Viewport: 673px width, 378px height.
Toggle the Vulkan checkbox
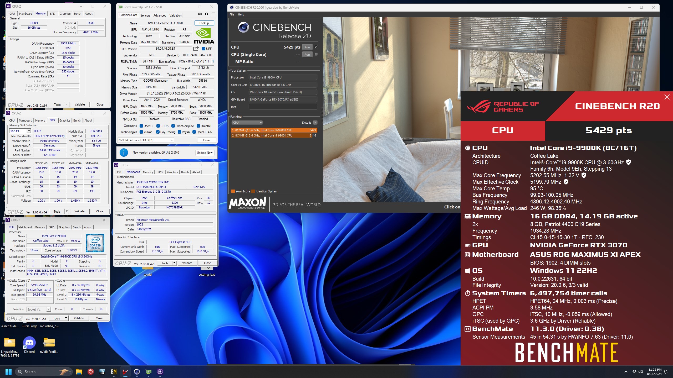point(141,132)
